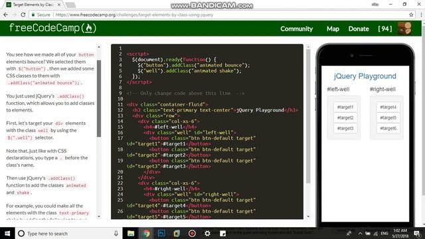Click the #right-well label in preview

click(x=382, y=89)
